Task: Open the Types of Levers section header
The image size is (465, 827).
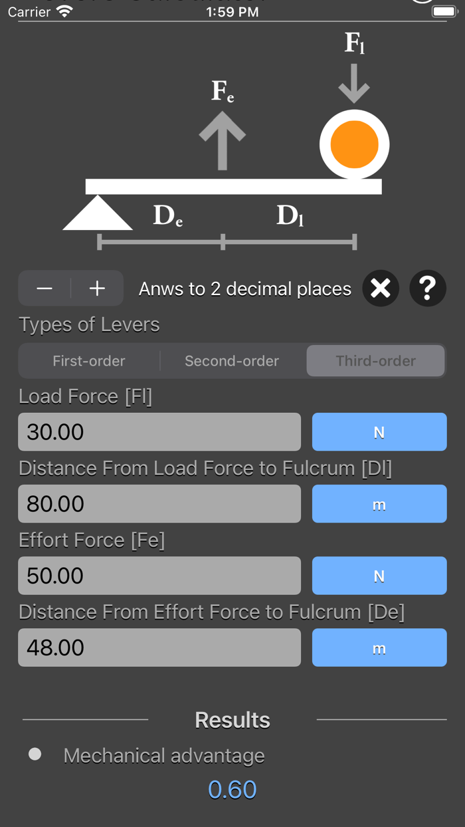Action: (89, 324)
